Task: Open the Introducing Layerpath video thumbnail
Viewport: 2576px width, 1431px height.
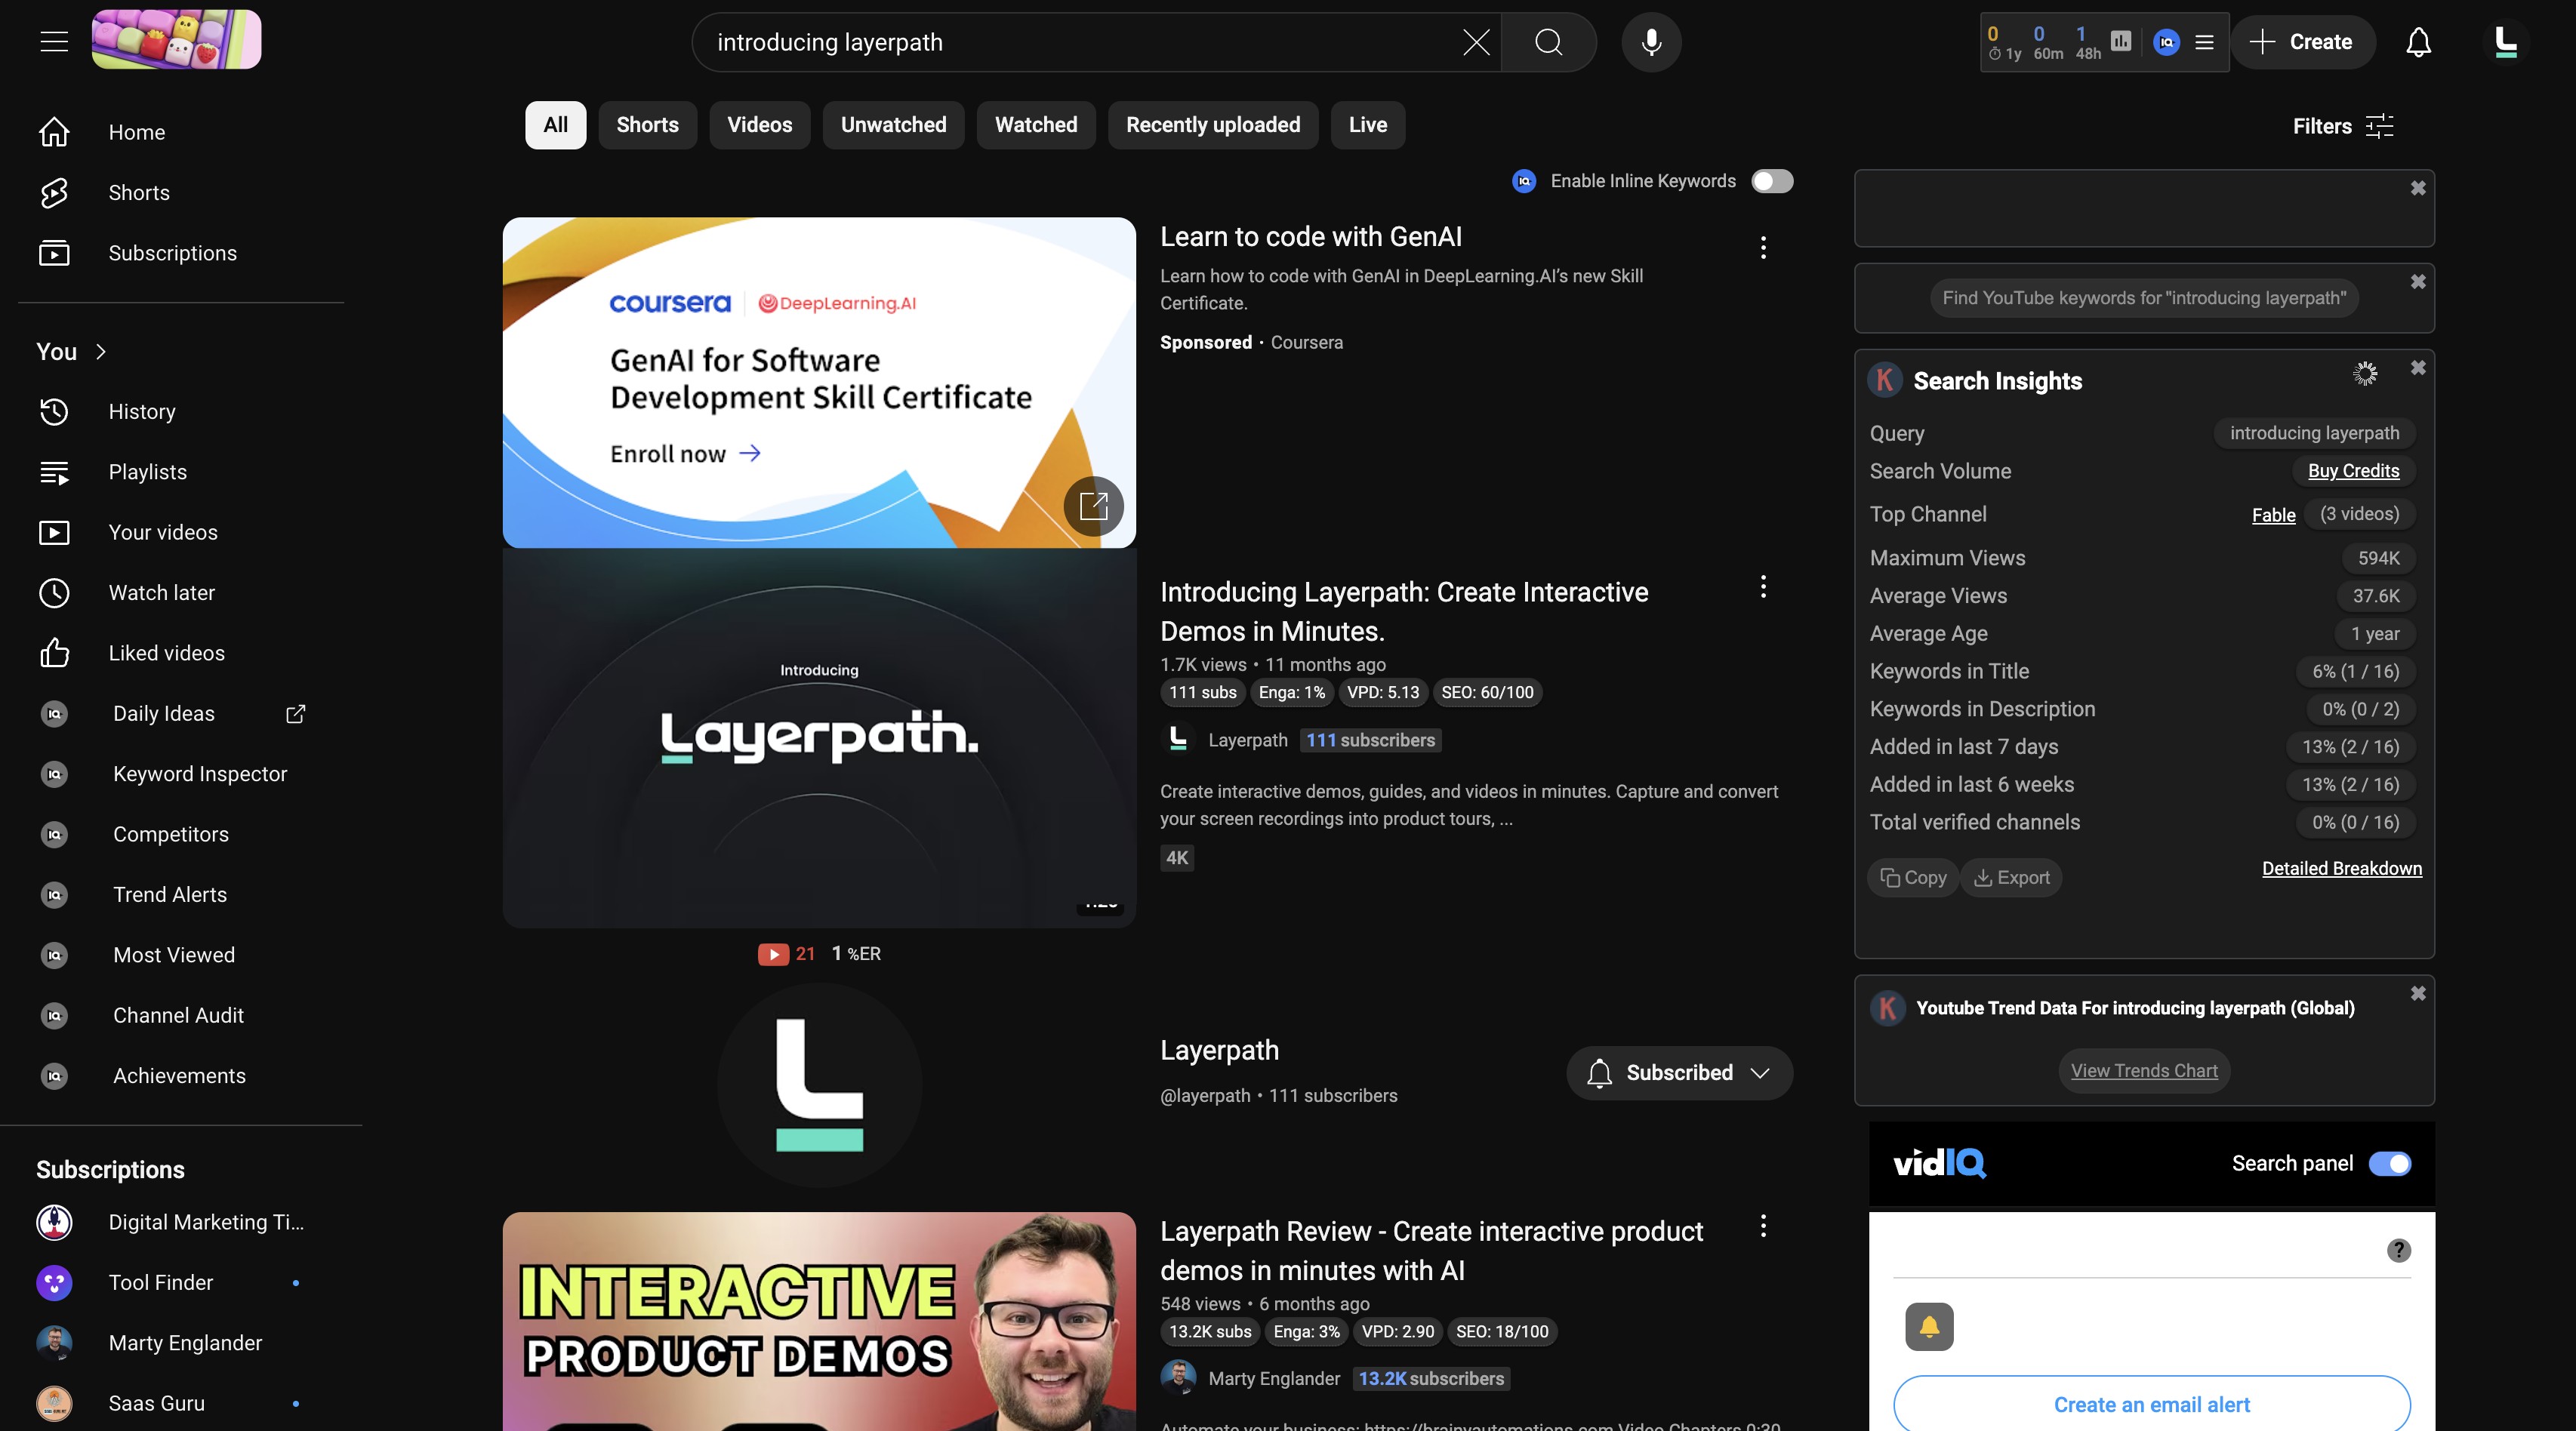Action: [x=819, y=738]
